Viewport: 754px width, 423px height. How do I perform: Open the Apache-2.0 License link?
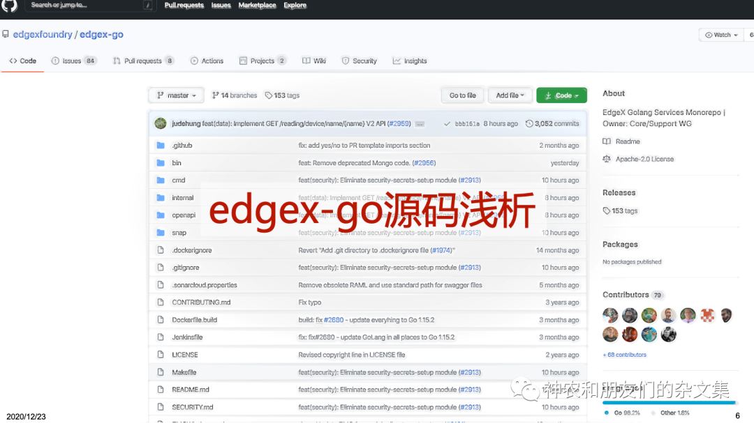644,159
